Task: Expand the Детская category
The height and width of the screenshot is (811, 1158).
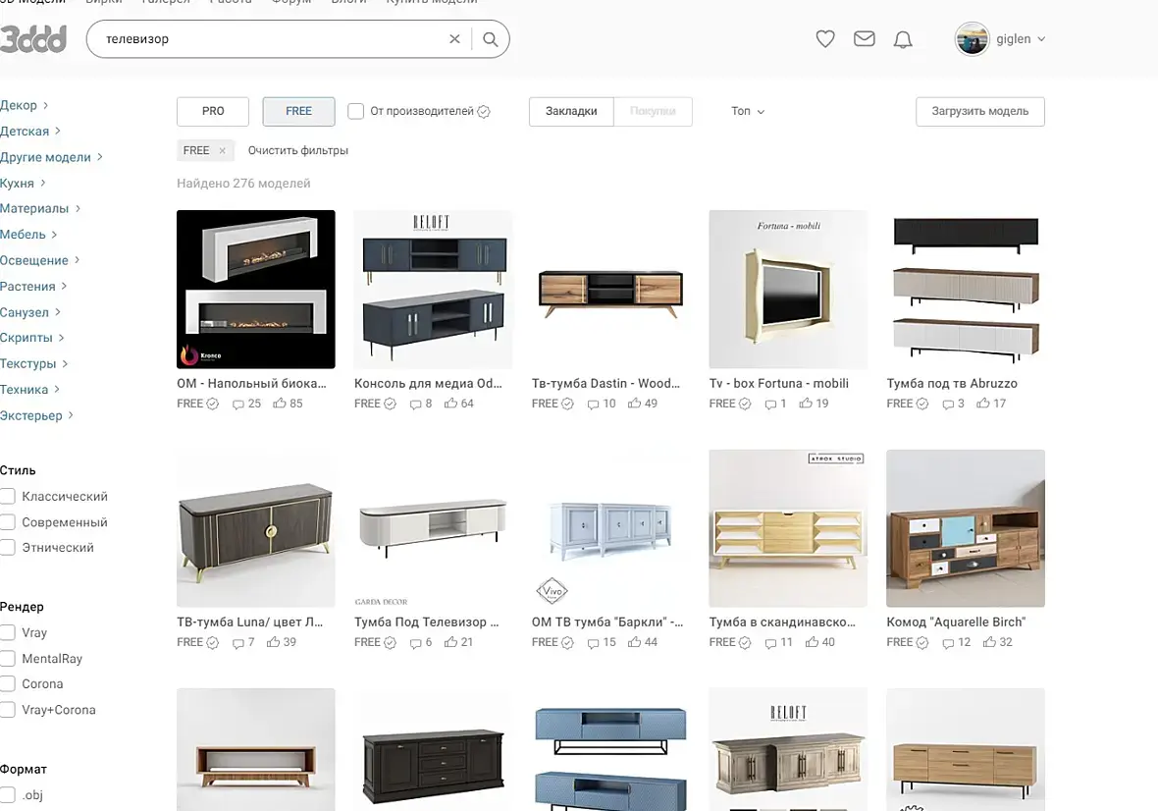Action: 29,131
